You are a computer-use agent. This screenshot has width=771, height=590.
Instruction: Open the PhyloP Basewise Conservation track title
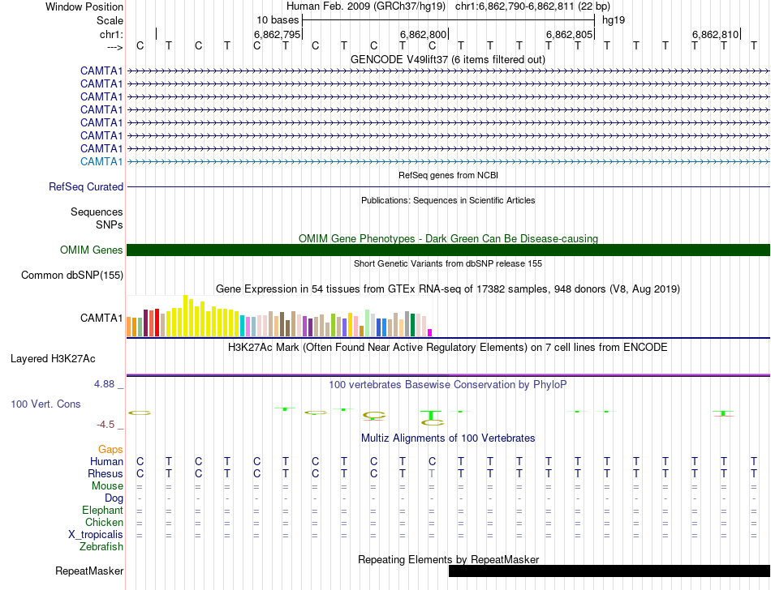pyautogui.click(x=448, y=384)
